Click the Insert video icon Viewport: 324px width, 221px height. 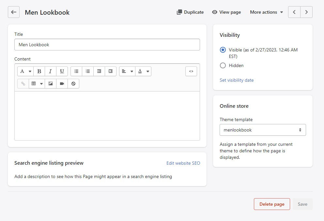[62, 84]
